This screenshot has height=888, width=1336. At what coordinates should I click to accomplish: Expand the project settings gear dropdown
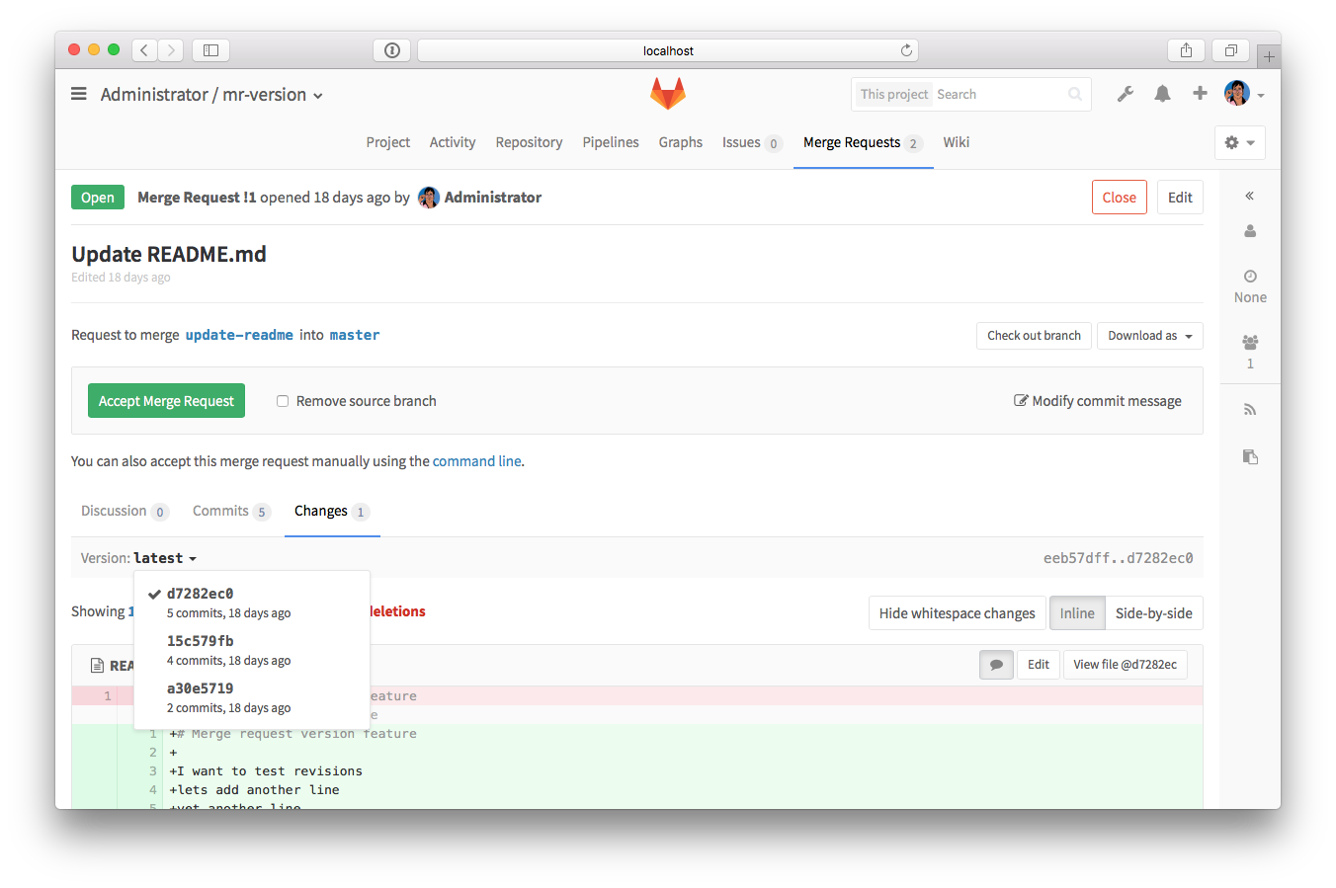[1239, 142]
